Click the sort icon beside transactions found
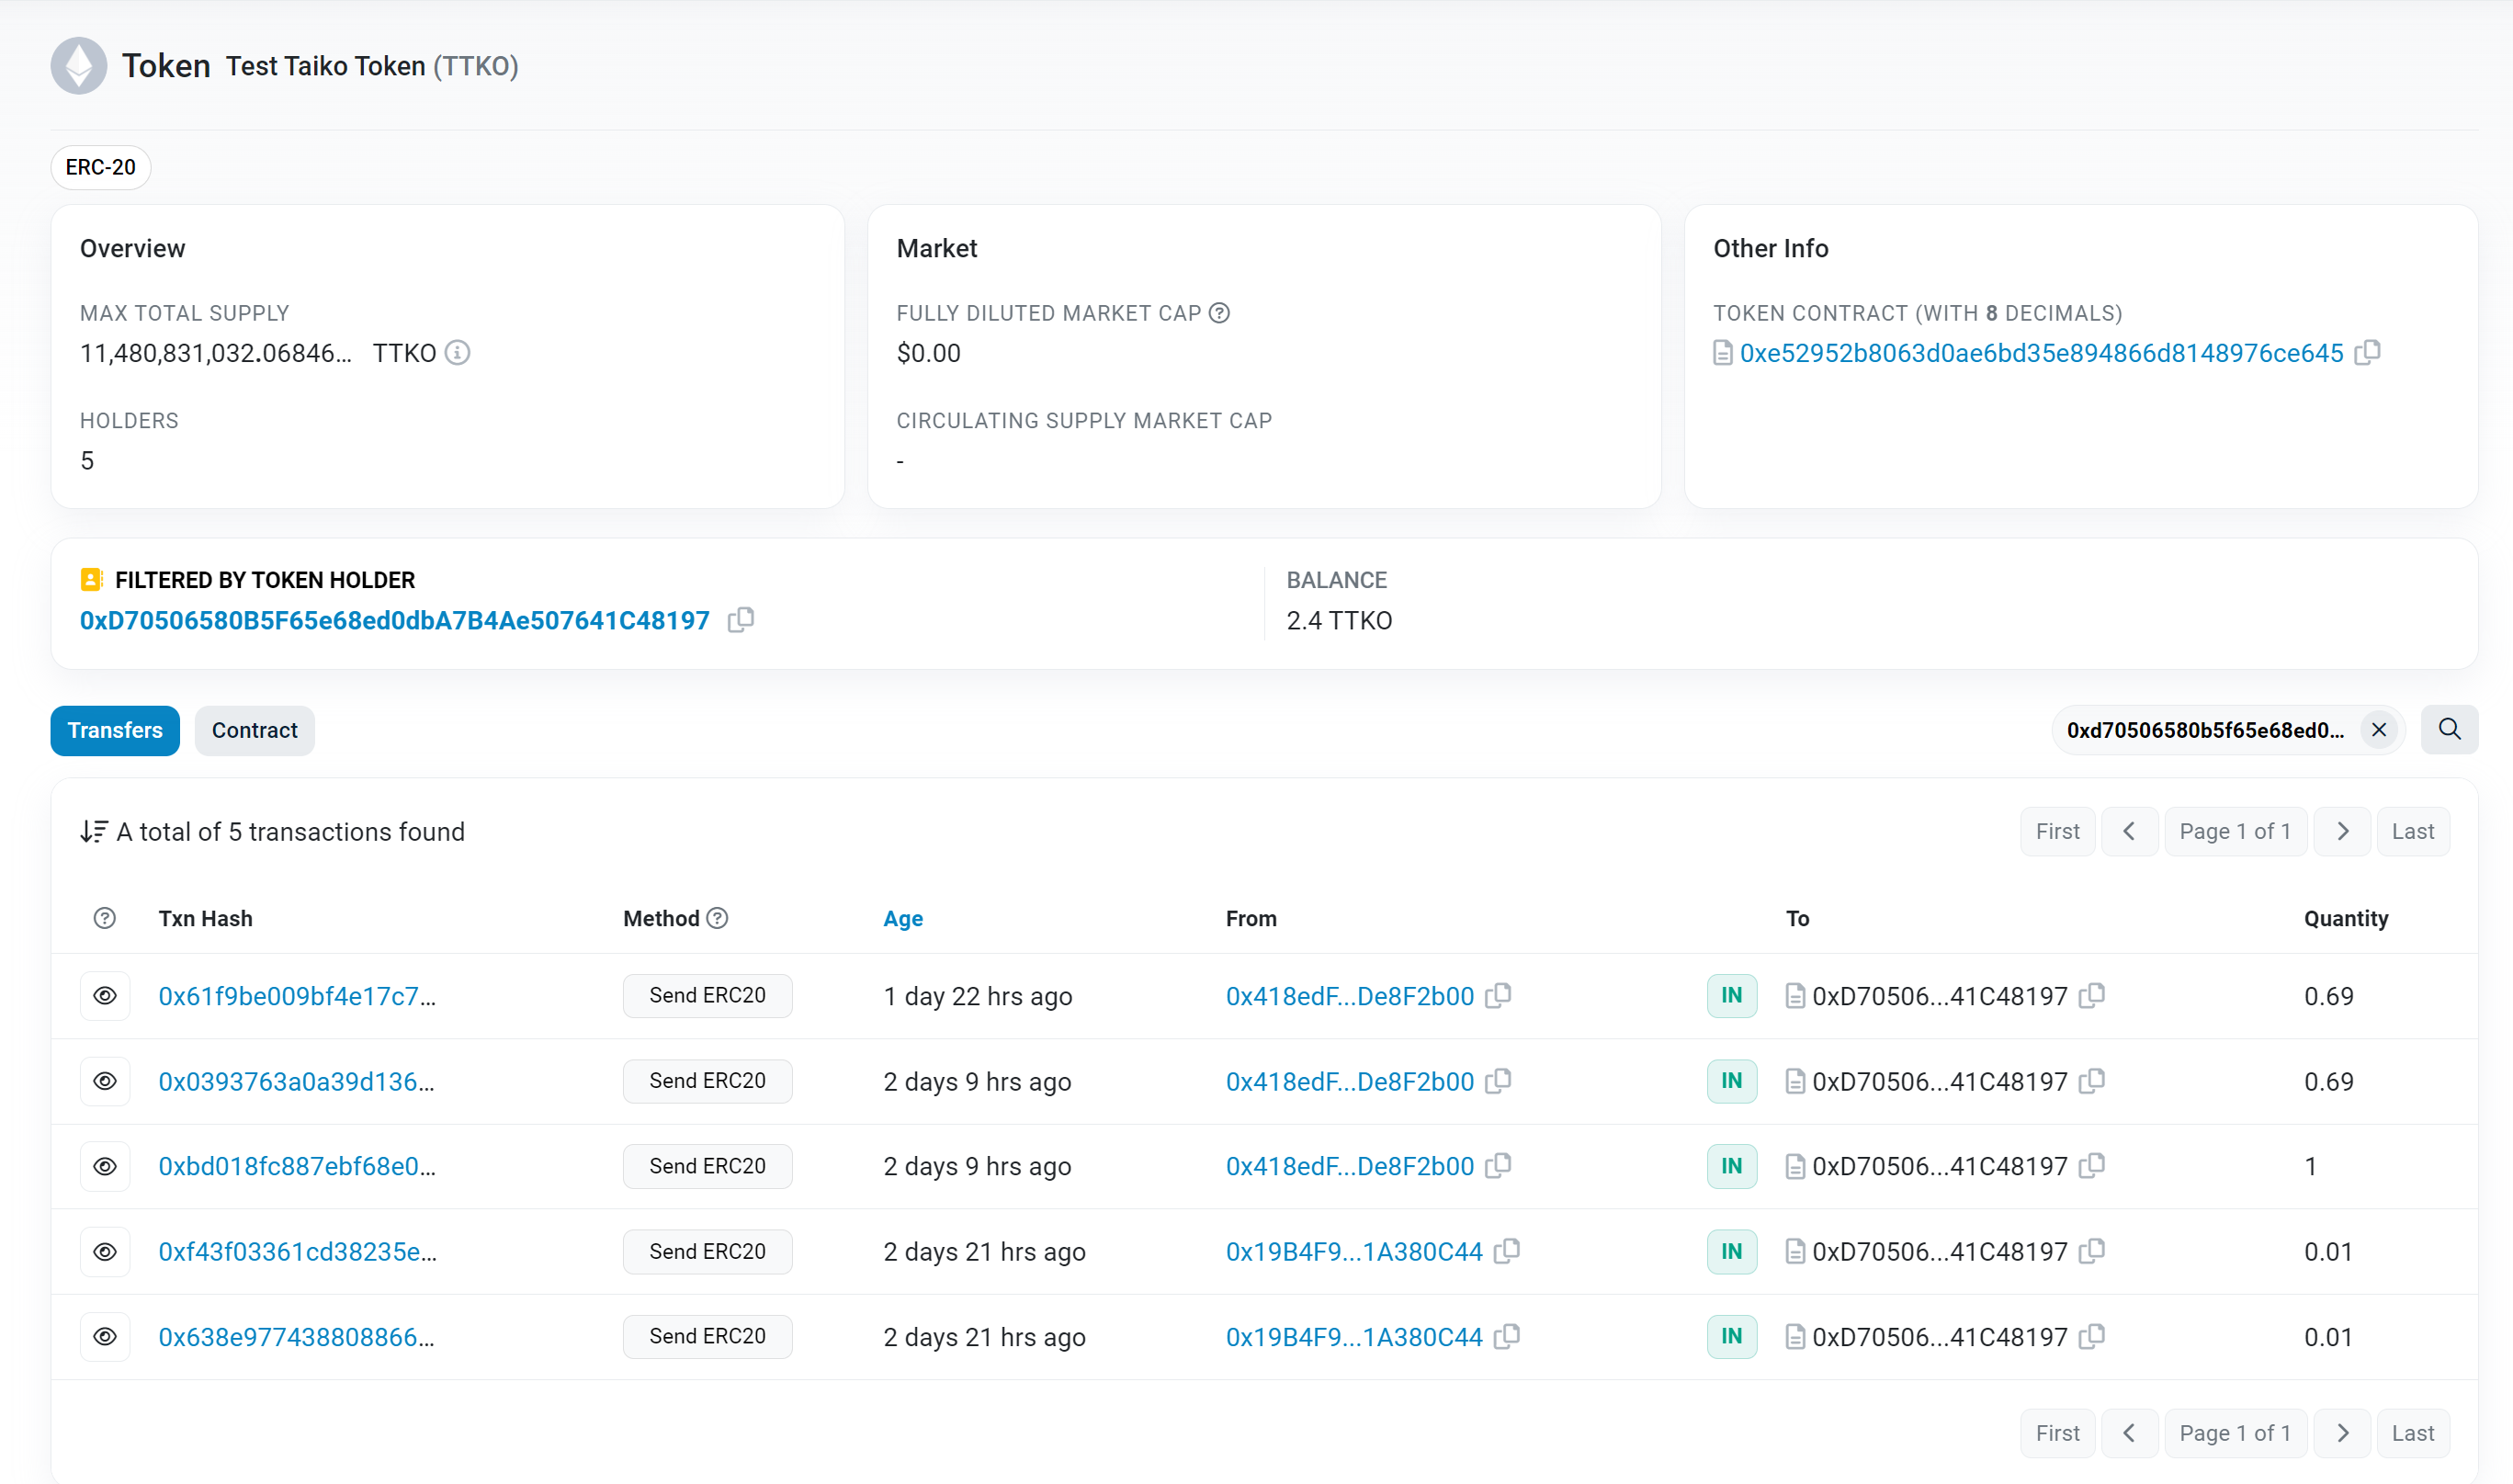This screenshot has width=2513, height=1484. [x=94, y=832]
